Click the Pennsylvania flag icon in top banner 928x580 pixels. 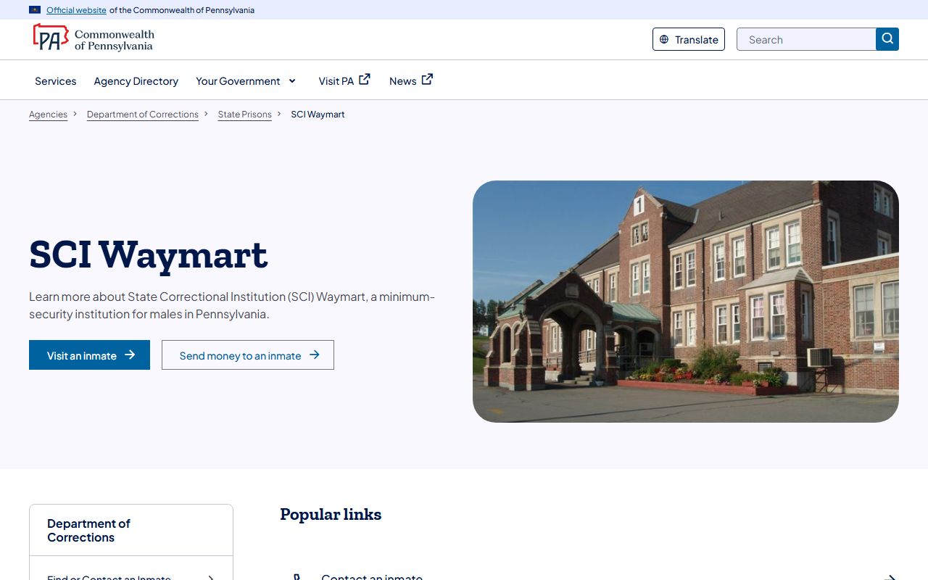(x=35, y=10)
